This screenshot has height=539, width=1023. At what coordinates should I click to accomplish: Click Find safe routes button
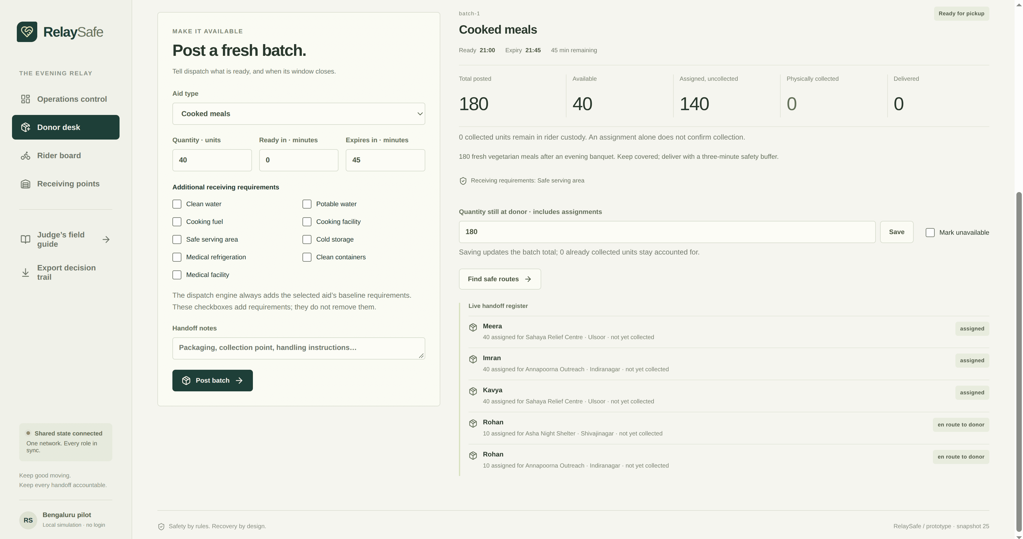(x=500, y=279)
